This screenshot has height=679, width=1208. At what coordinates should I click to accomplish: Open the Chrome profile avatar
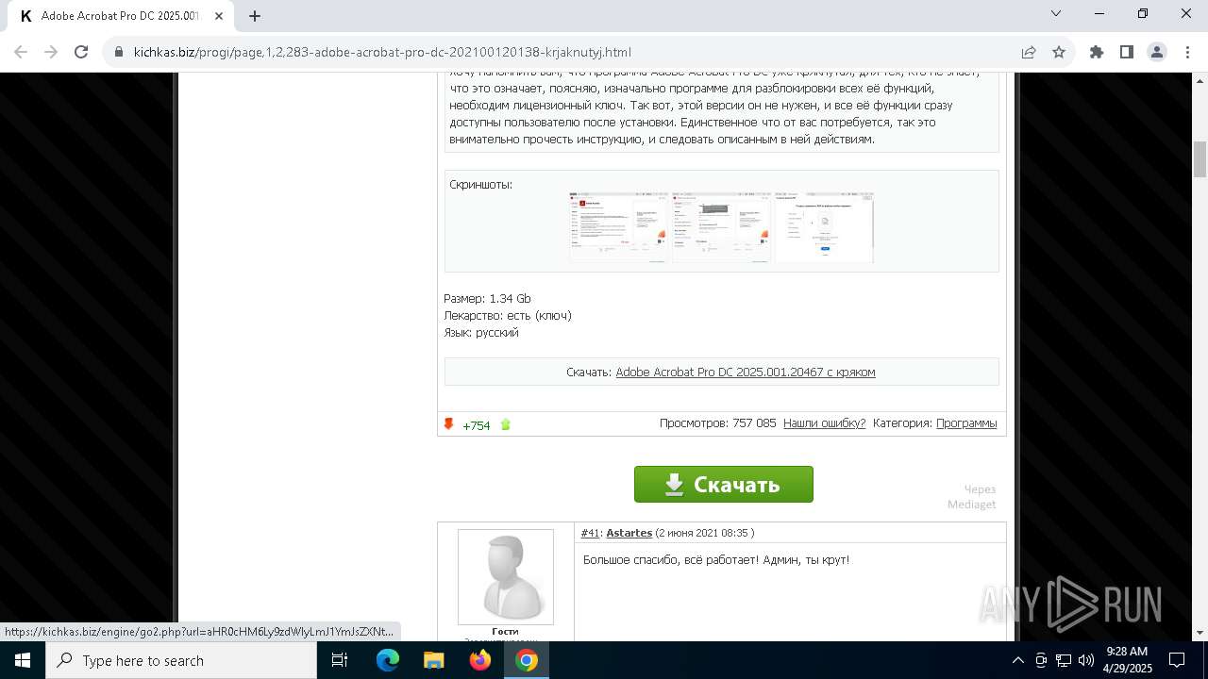[x=1157, y=52]
